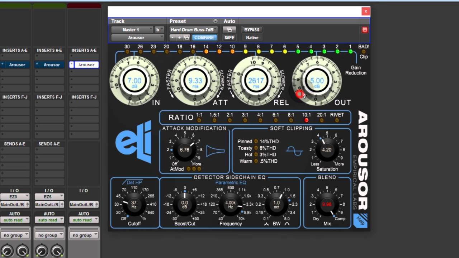
Task: Click the IN gain knob showing 7.00 dB
Action: tap(134, 81)
